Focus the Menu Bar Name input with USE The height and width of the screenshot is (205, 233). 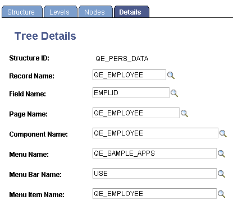[154, 174]
